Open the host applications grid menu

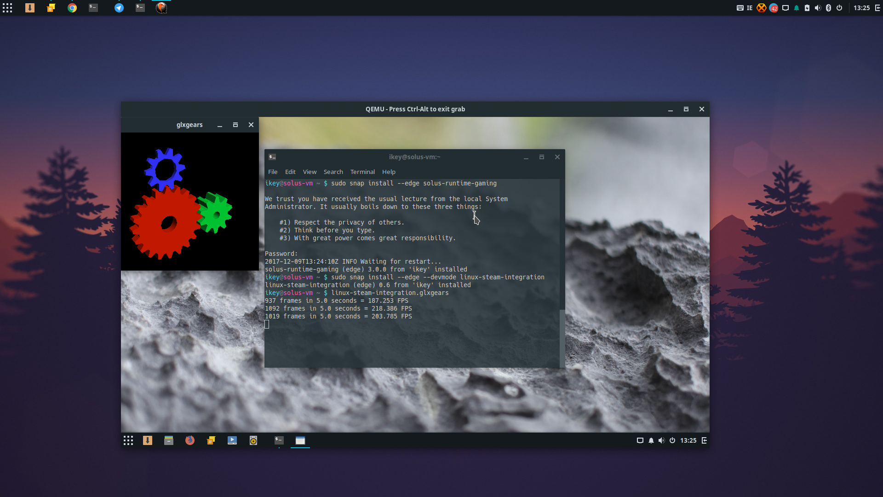tap(7, 8)
